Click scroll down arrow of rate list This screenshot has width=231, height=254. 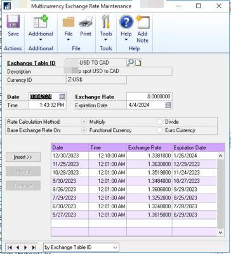[x=220, y=232]
